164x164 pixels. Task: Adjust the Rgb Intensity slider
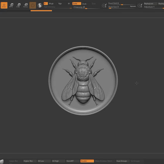(58, 7)
